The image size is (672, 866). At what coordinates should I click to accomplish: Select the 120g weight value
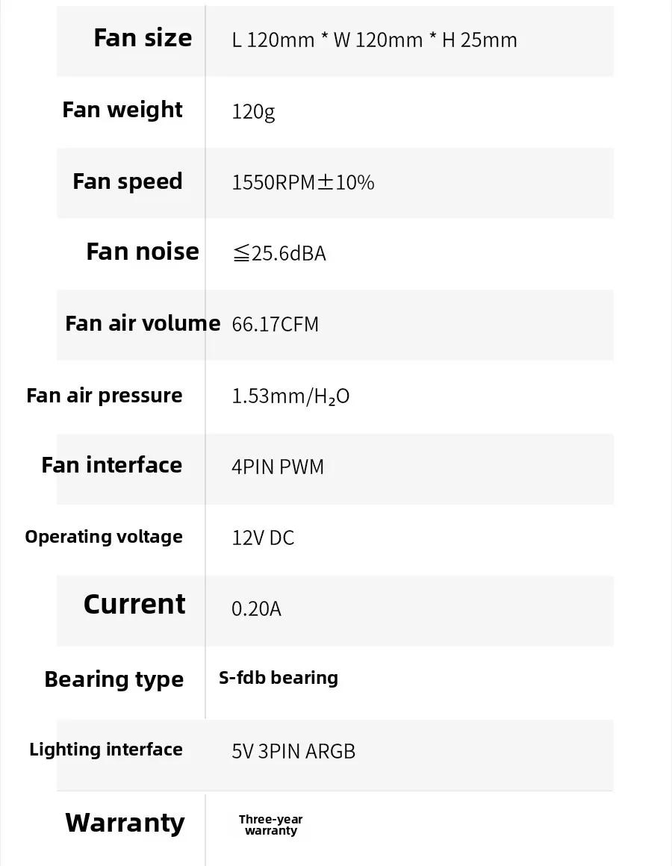pyautogui.click(x=253, y=111)
